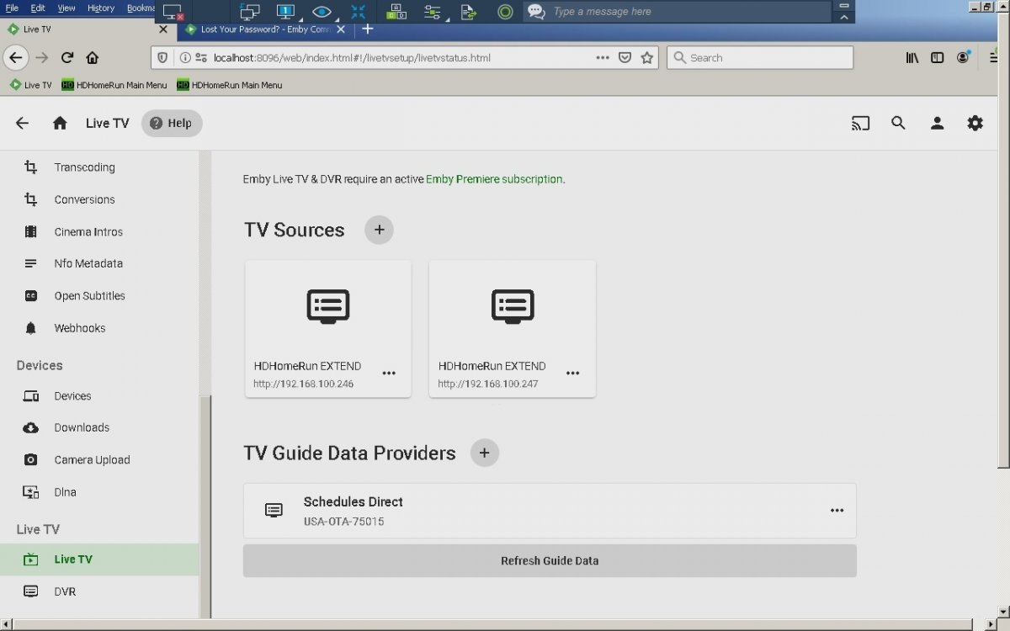Screen dimensions: 1010x631
Task: Open Firefox Library icon
Action: tap(912, 58)
